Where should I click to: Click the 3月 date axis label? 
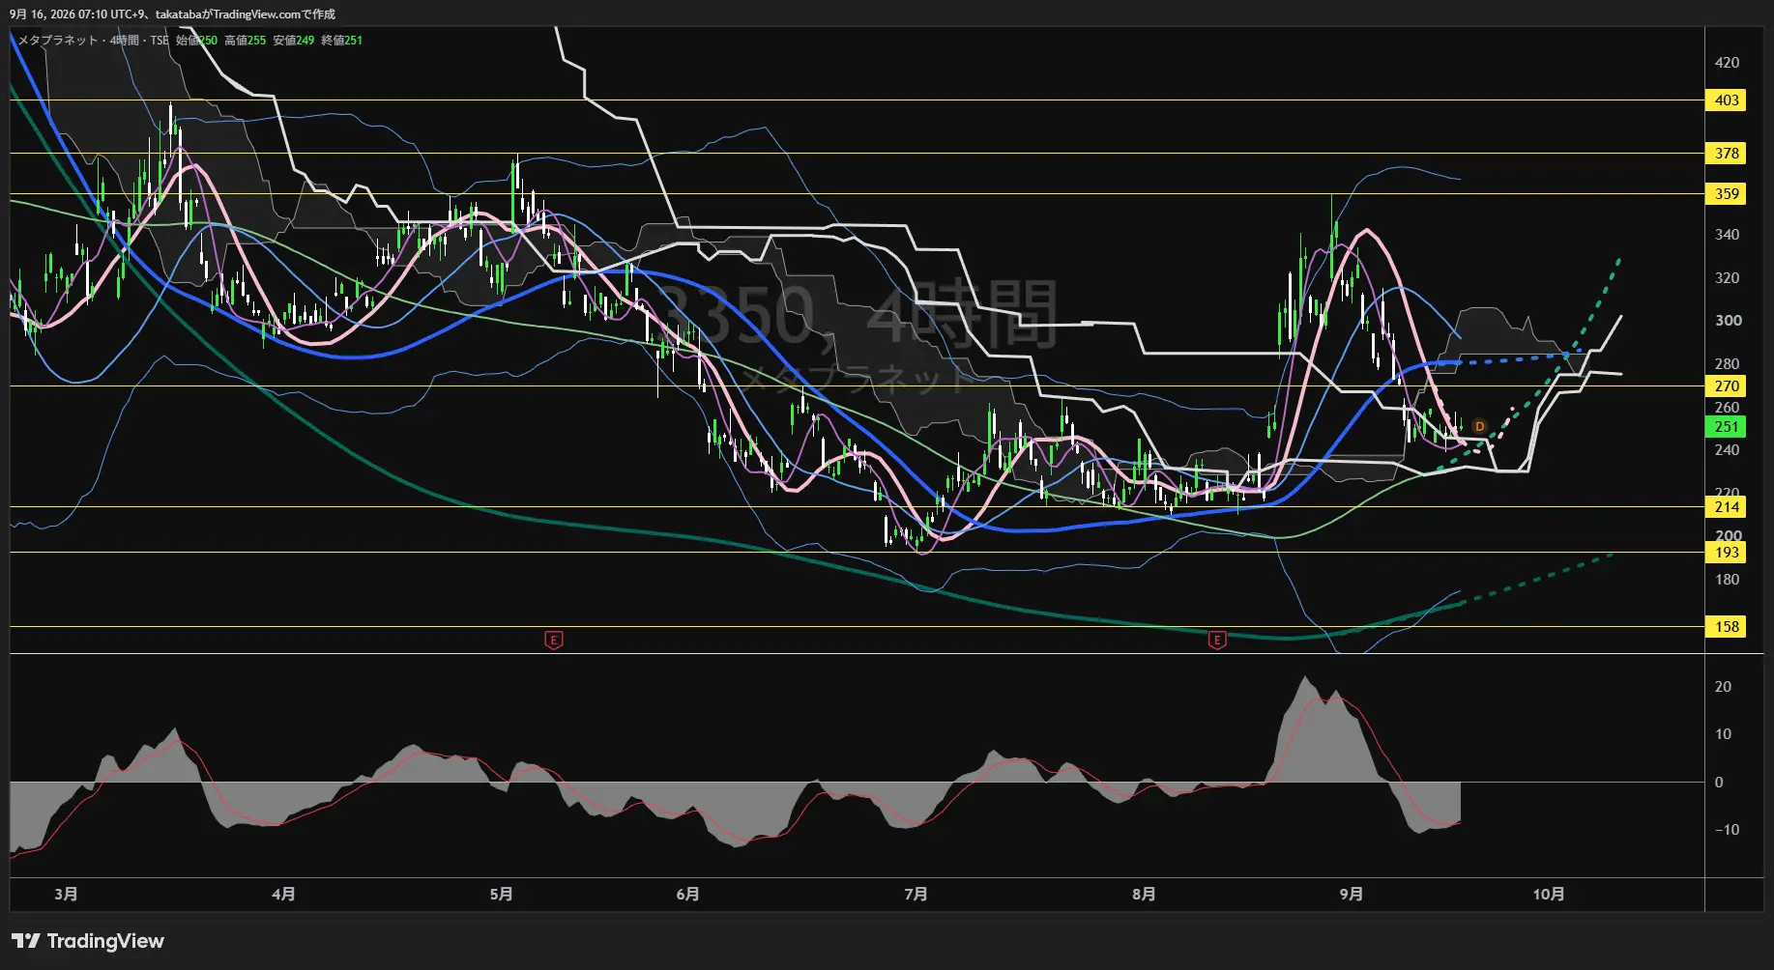(66, 895)
